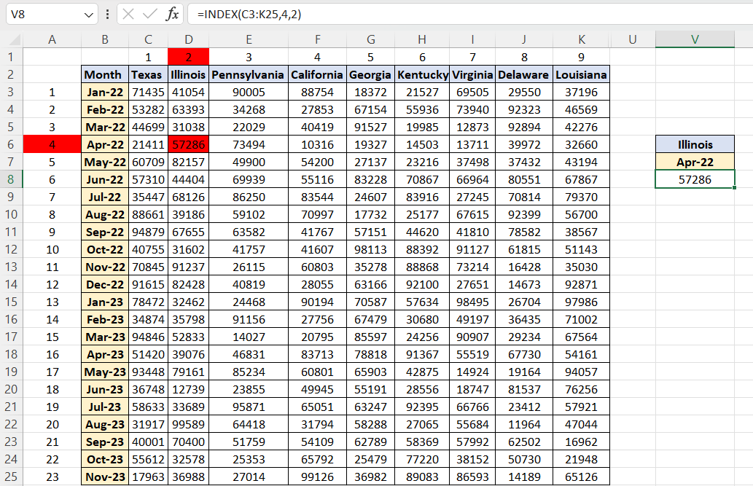This screenshot has height=486, width=753.
Task: Click Pennsylvania value 90005
Action: tap(249, 93)
